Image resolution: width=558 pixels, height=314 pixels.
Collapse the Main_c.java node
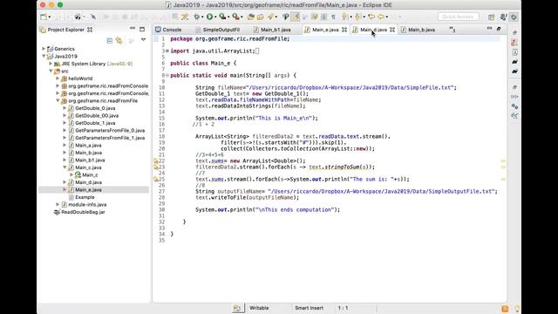(x=65, y=167)
